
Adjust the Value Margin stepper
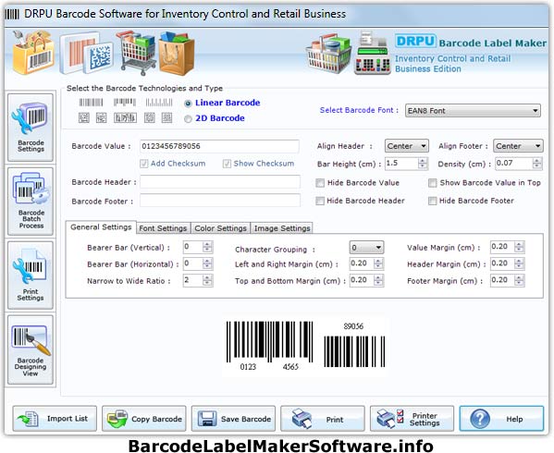519,247
